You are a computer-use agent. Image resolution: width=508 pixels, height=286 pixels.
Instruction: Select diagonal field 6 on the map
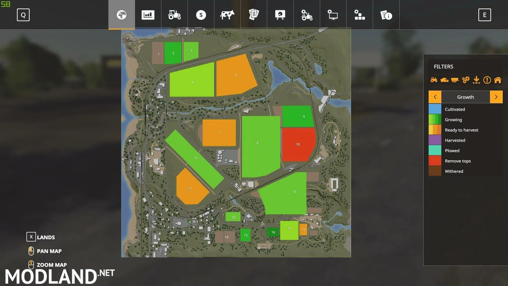194,159
